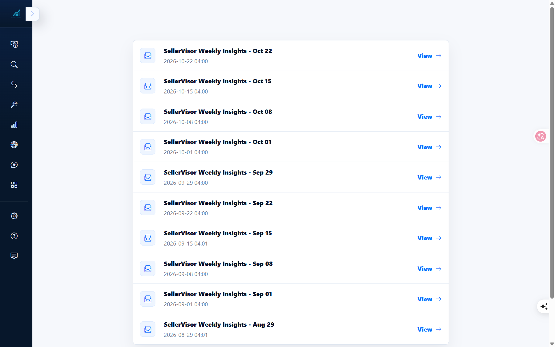Click the envelope icon for Sep 08
This screenshot has height=347, width=555.
click(x=148, y=268)
